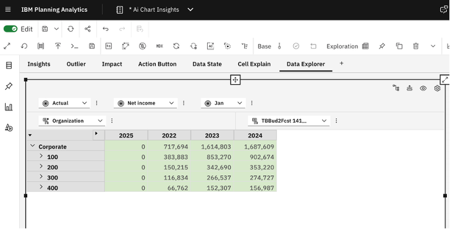Open the command line prompt icon
Screen dimensions: 450x229
pyautogui.click(x=75, y=46)
